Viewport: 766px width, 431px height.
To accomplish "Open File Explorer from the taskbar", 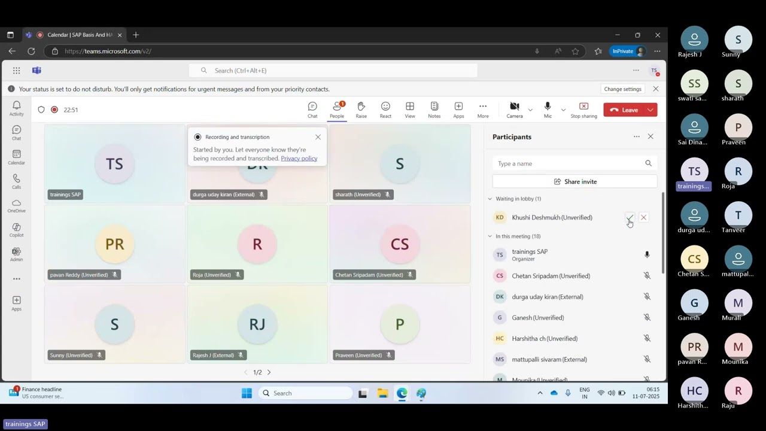I will (382, 393).
